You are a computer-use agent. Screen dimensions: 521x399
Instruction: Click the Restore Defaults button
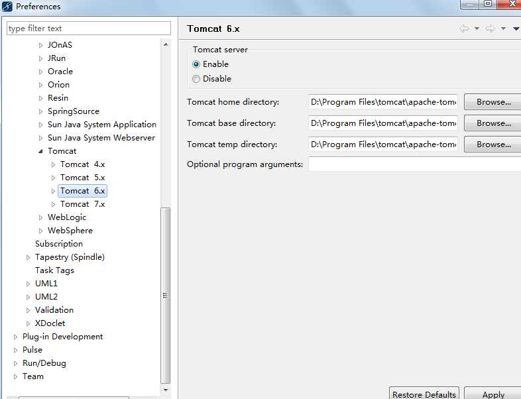[424, 393]
